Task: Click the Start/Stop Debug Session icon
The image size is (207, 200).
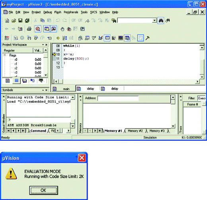Action: 38,29
